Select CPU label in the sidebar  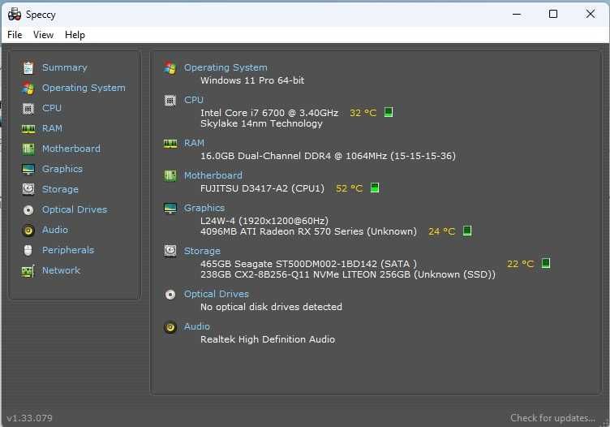click(52, 108)
